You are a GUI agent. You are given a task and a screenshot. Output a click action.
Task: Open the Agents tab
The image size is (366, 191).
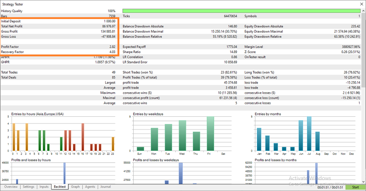click(90, 187)
